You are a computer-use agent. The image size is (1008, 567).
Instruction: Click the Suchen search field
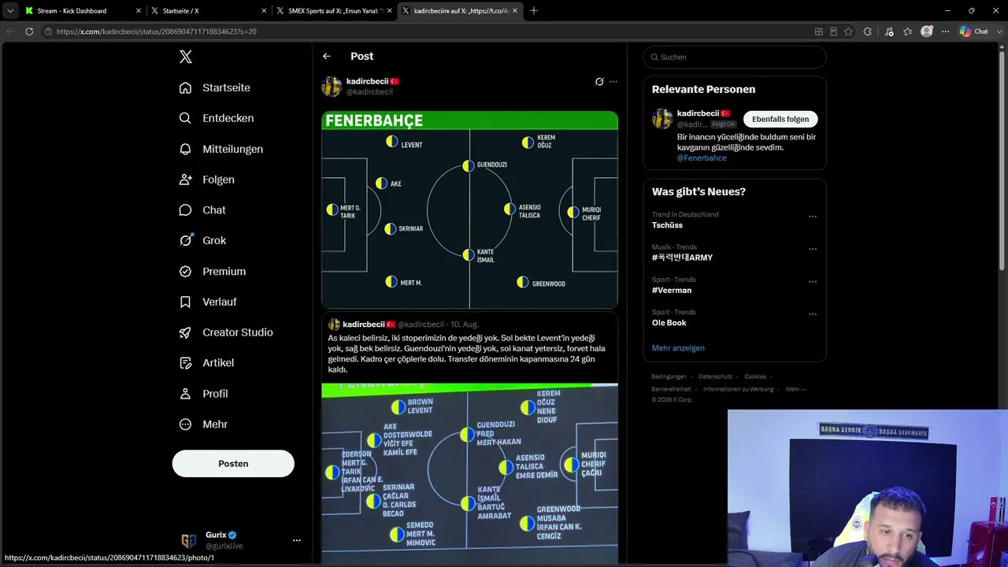coord(735,57)
